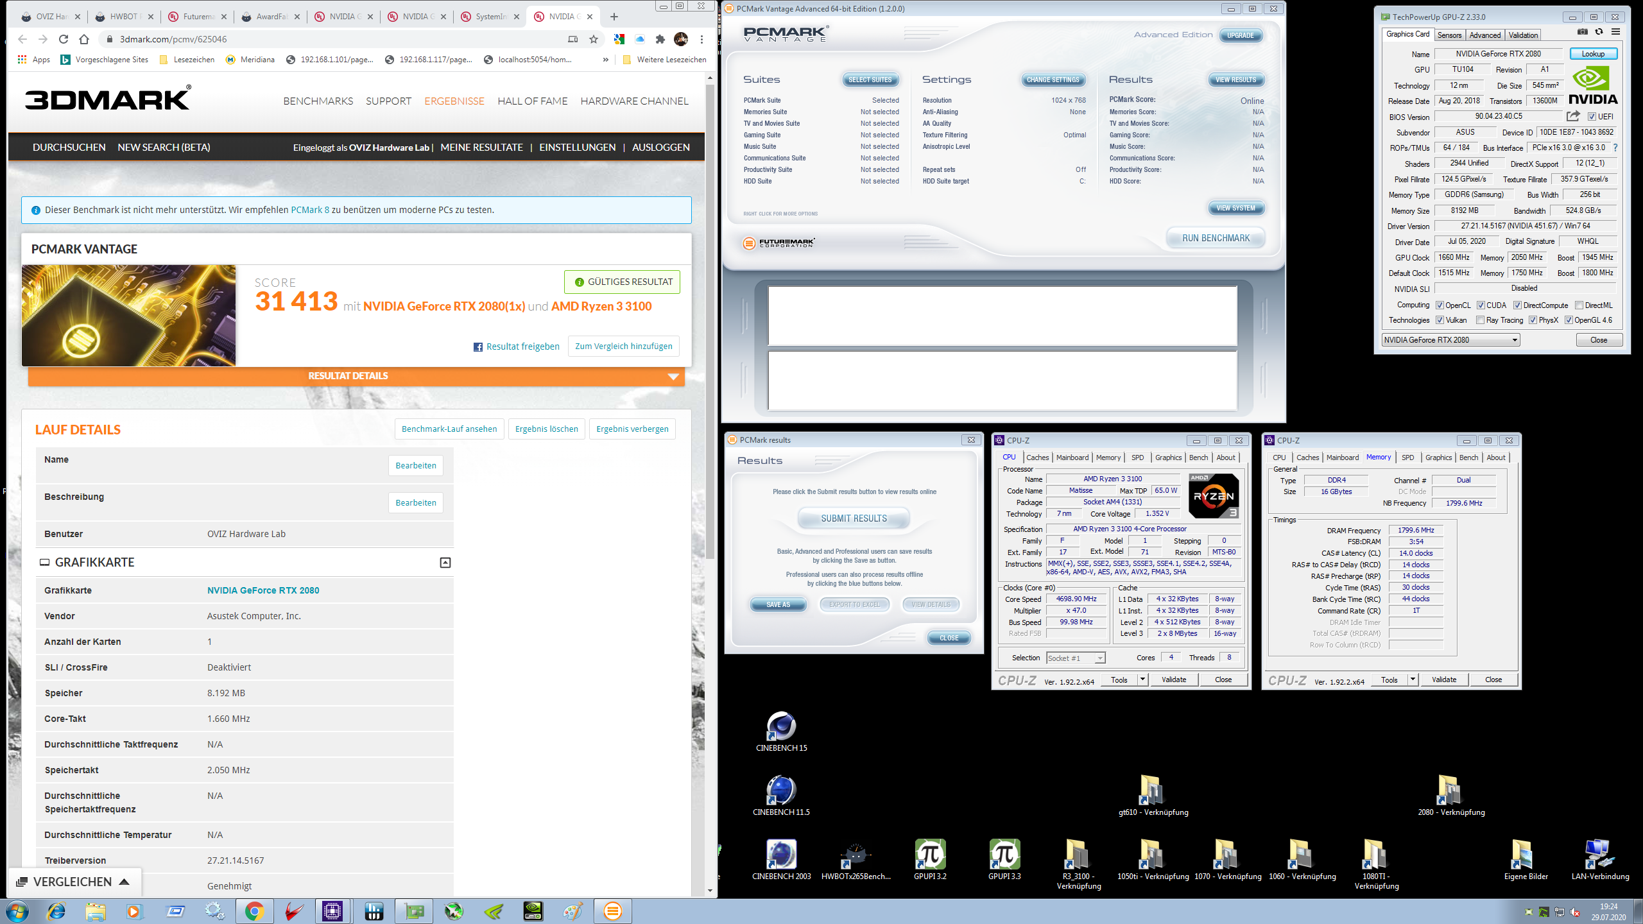Viewport: 1643px width, 924px height.
Task: Toggle the OpenCL checkbox
Action: click(1440, 305)
